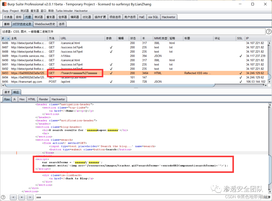This screenshot has width=272, height=201.
Task: Switch to the 用户选项 tab
Action: (x=130, y=17)
